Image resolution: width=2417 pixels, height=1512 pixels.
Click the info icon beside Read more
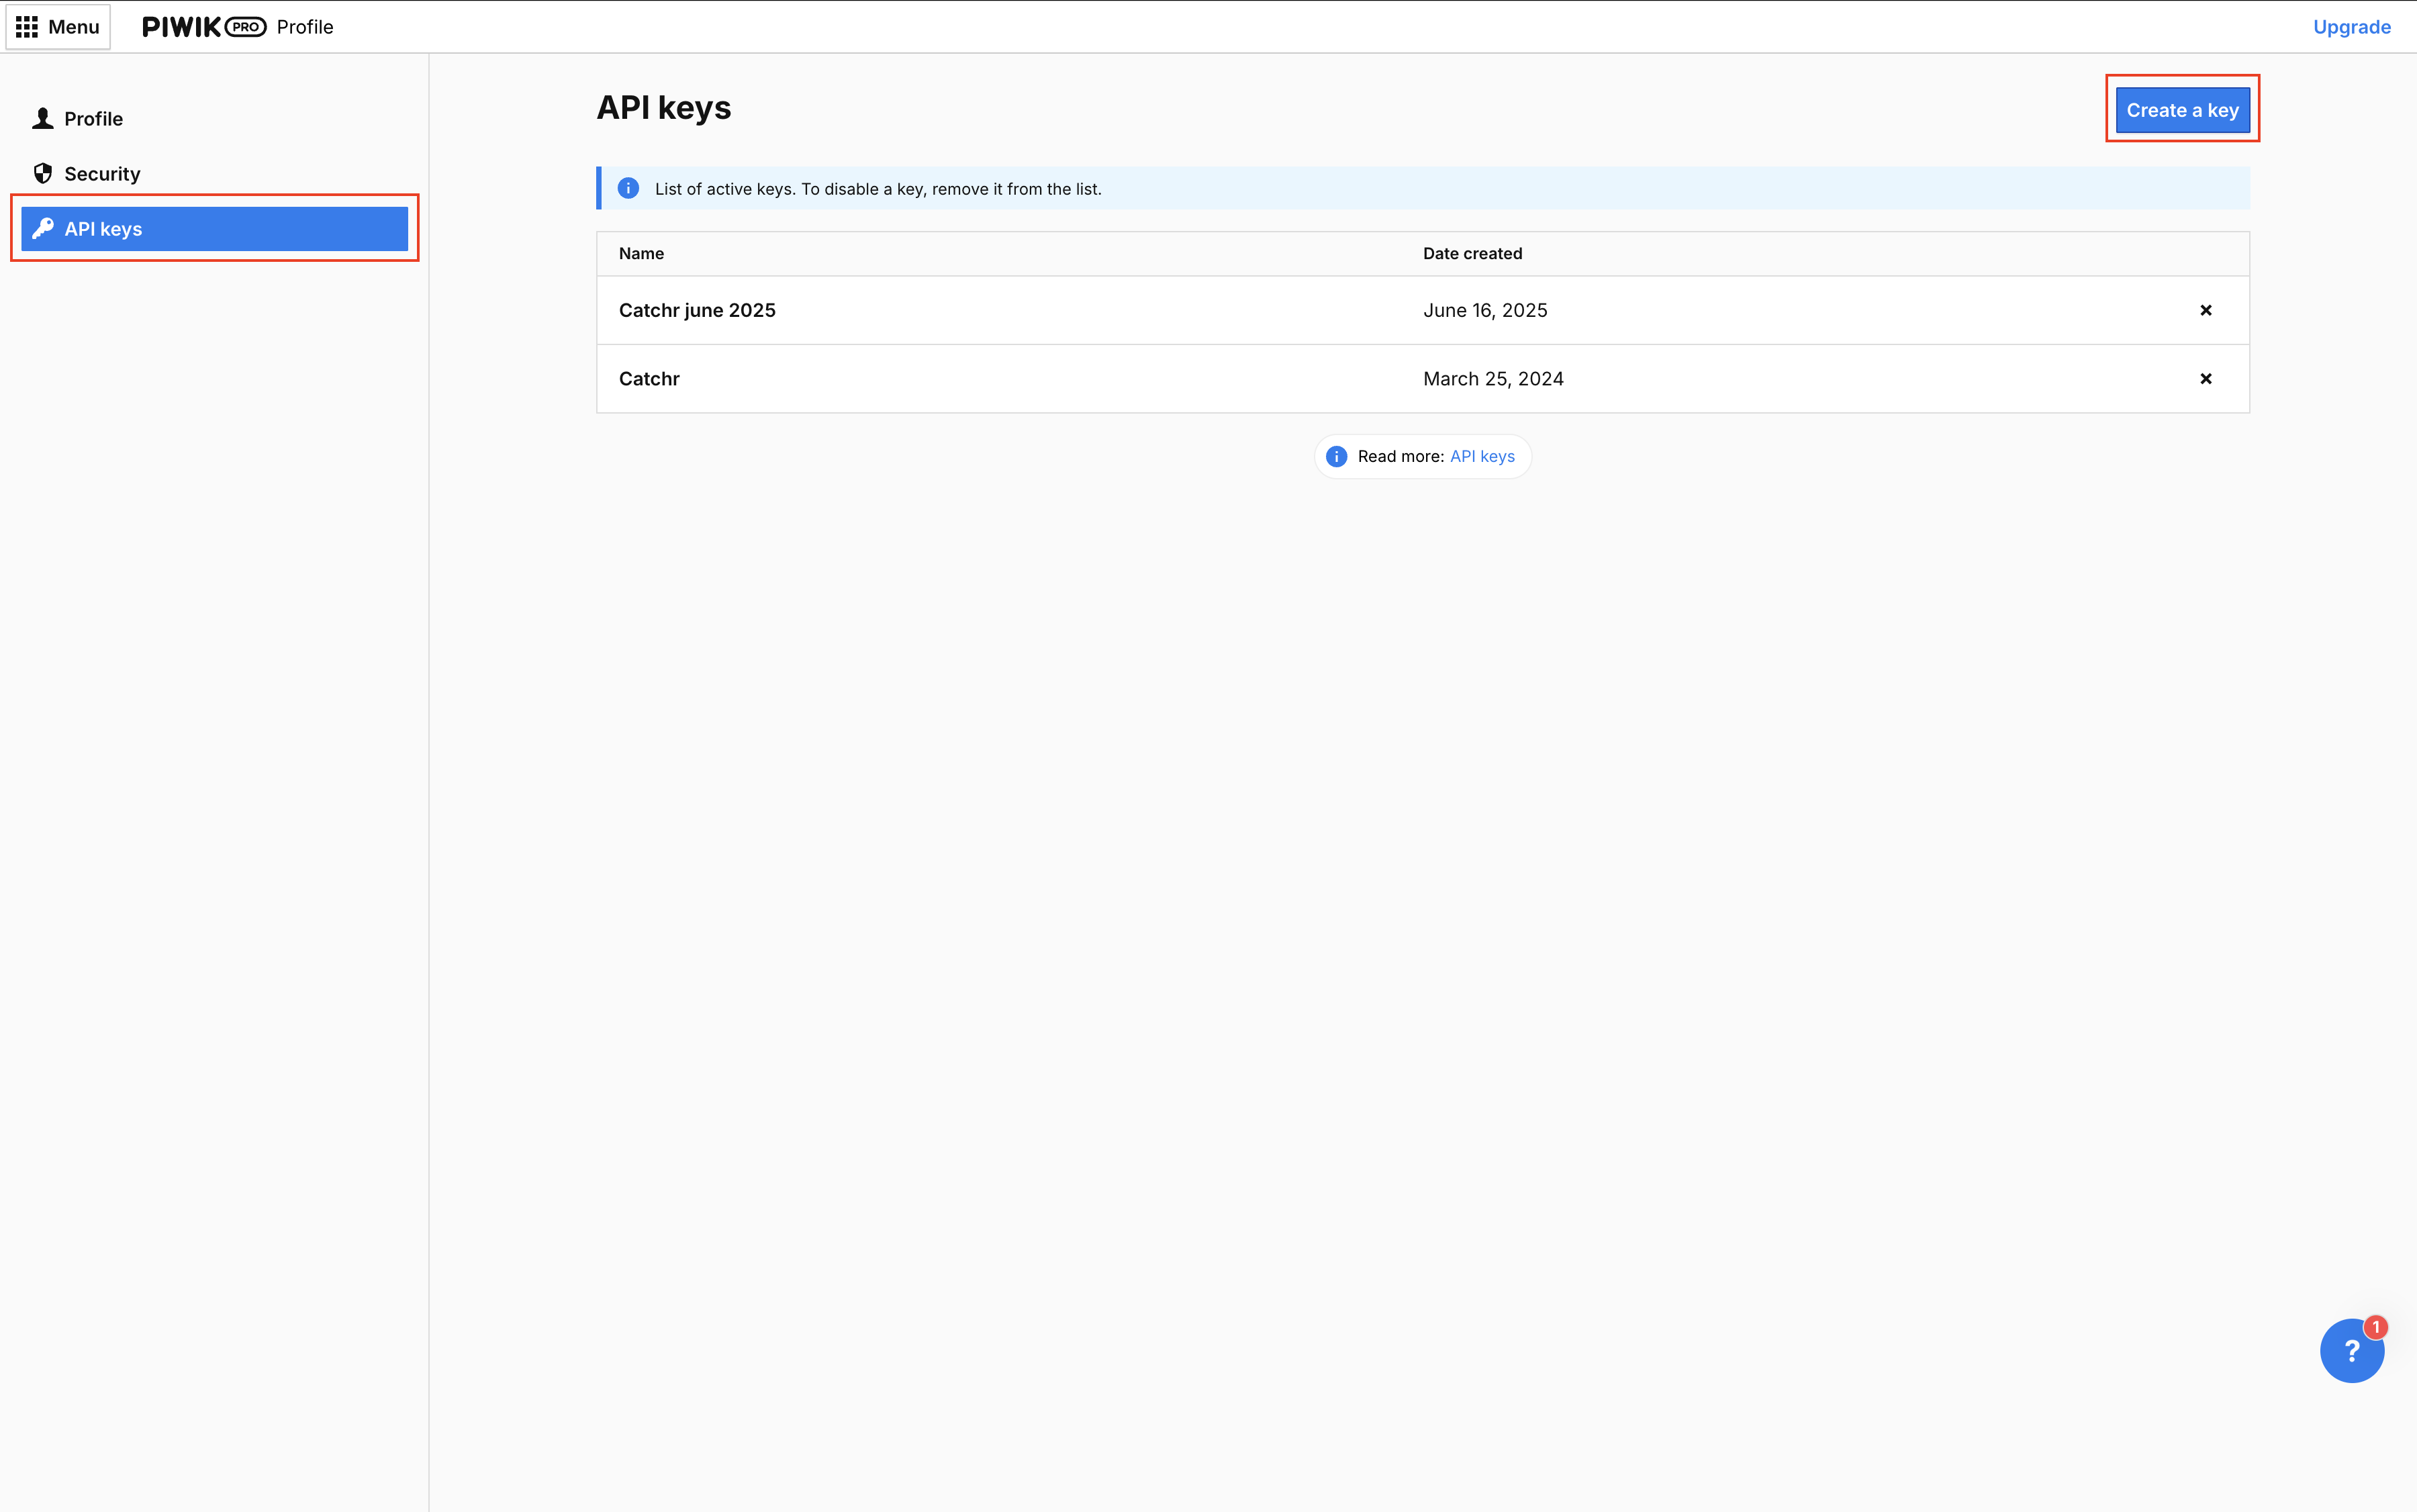point(1336,456)
